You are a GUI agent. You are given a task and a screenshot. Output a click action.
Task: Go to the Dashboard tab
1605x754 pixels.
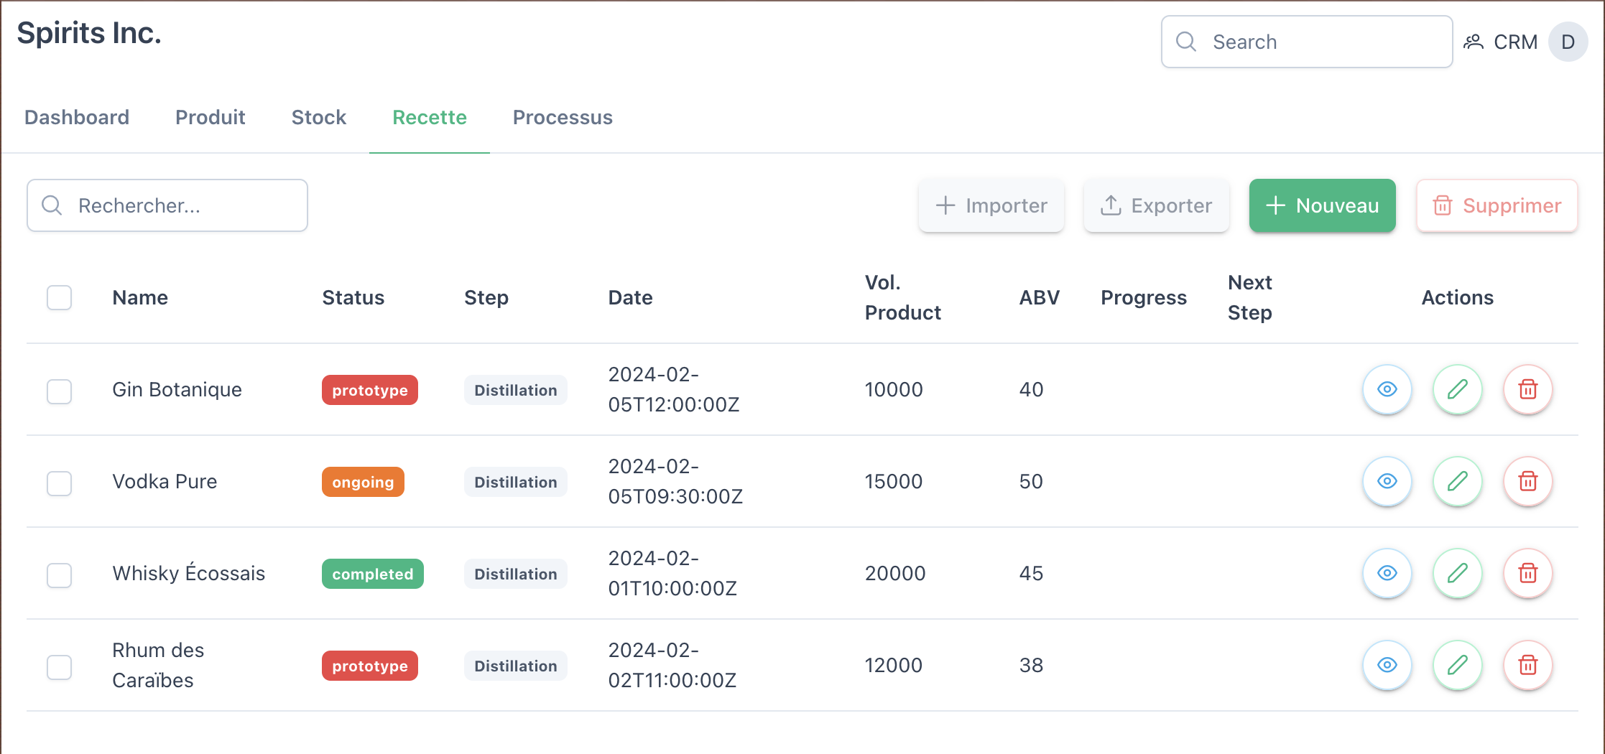pos(77,117)
